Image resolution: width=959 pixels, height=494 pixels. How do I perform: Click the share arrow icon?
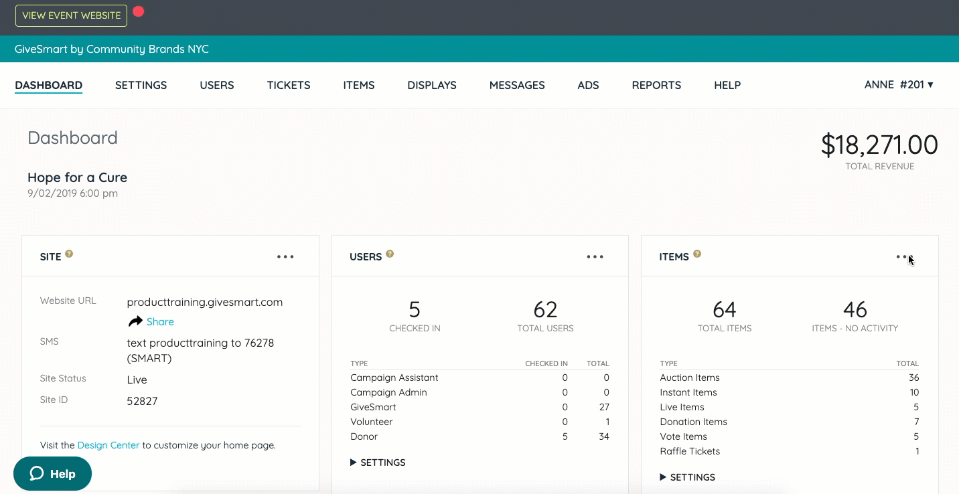click(x=135, y=321)
